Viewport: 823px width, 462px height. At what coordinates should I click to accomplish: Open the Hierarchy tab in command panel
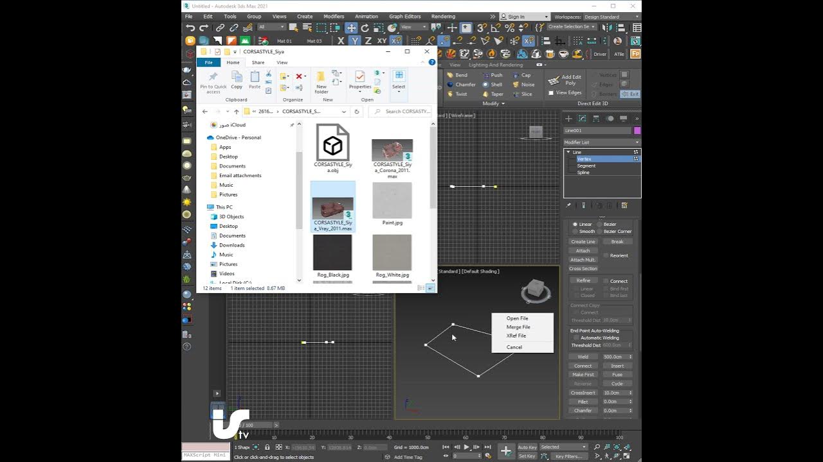click(596, 119)
